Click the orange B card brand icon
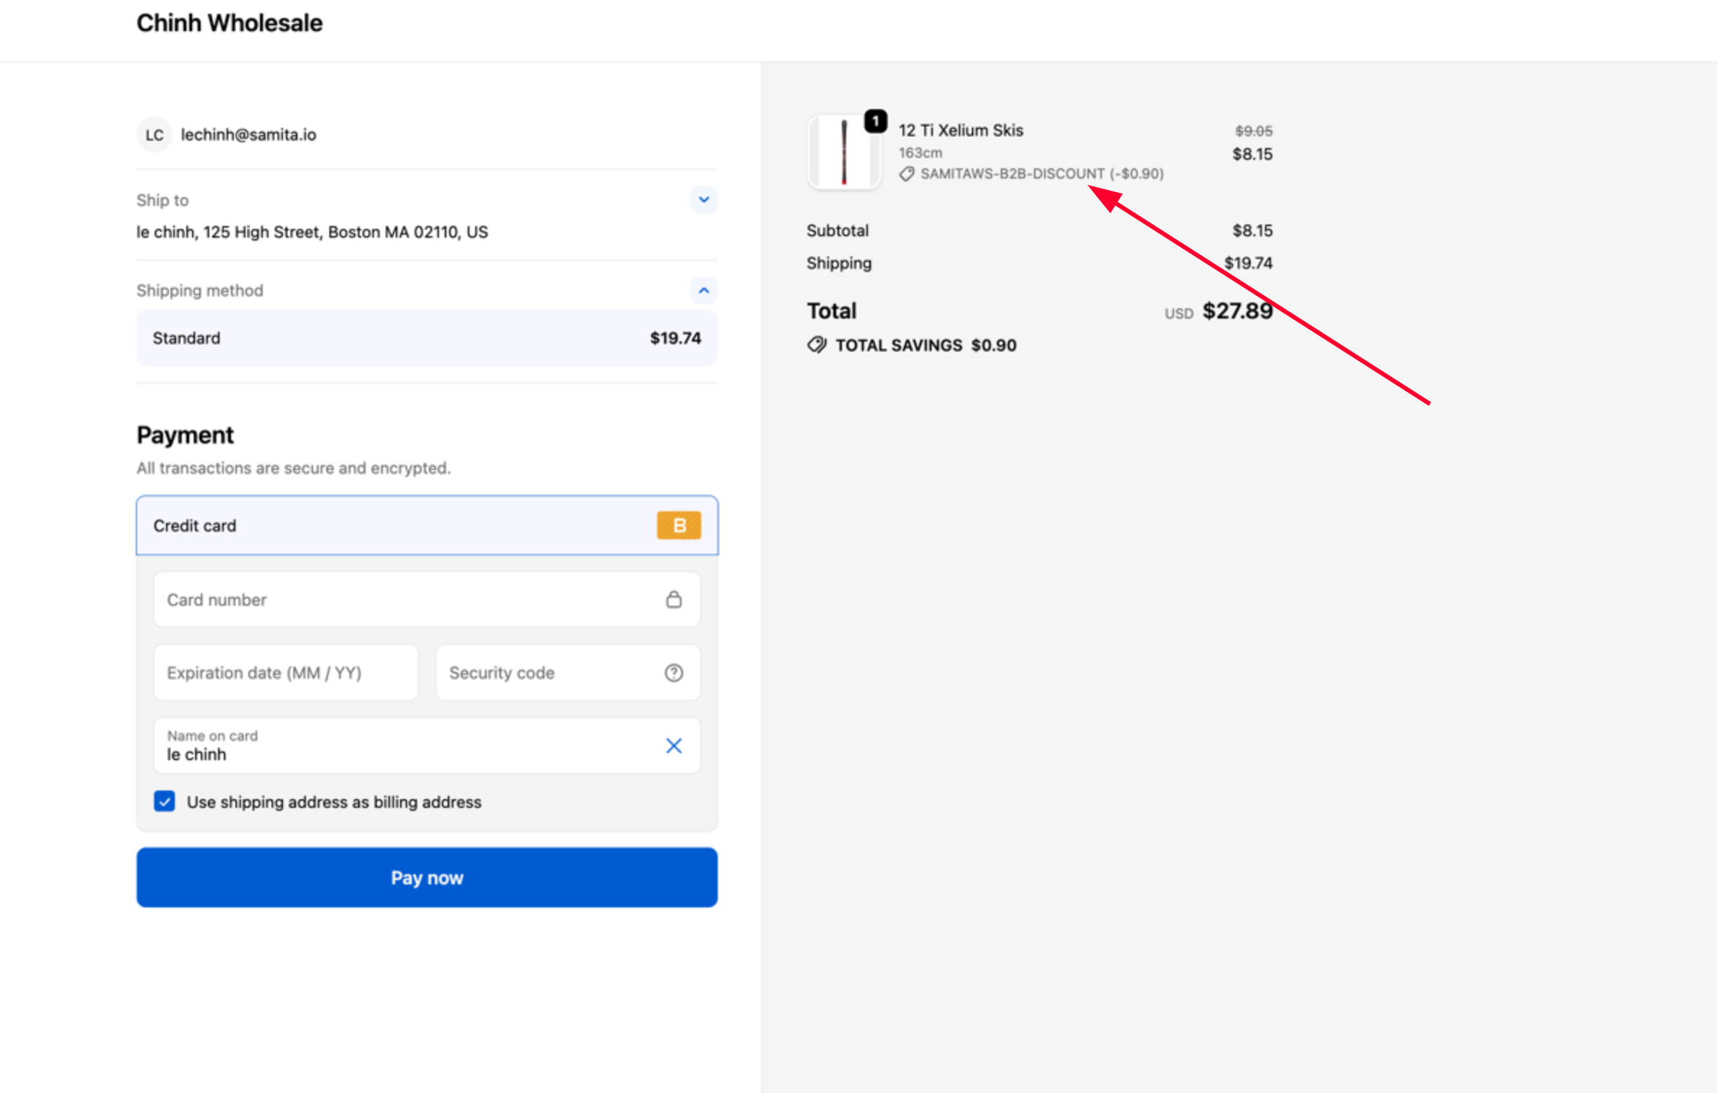Screen dimensions: 1717x1093 click(678, 526)
